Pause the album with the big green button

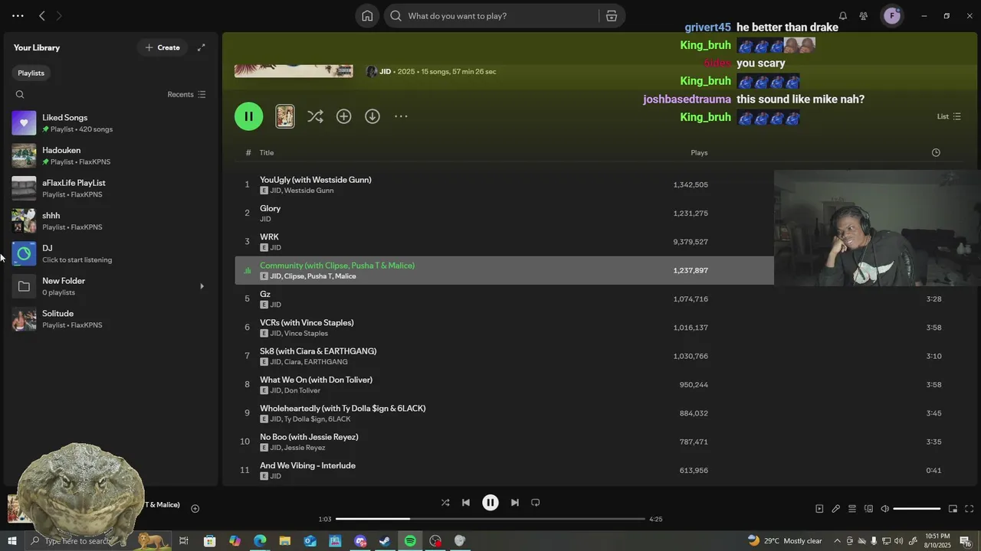tap(248, 116)
